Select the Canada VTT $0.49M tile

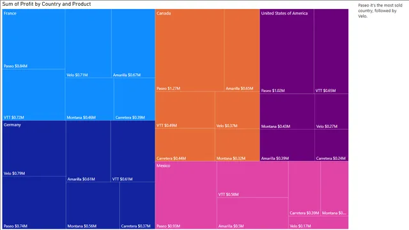[x=185, y=110]
